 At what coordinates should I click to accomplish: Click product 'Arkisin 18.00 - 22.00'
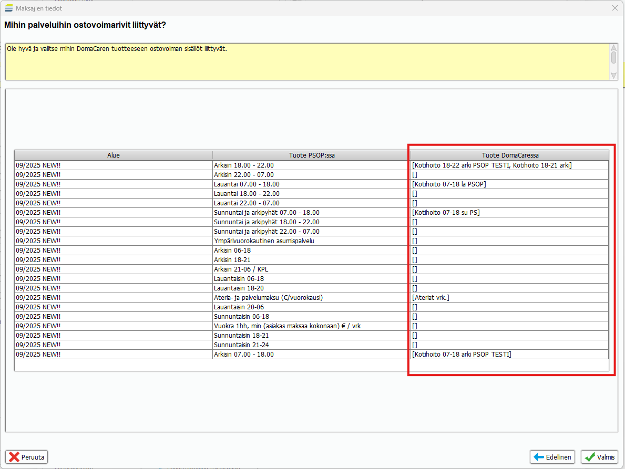pyautogui.click(x=312, y=165)
